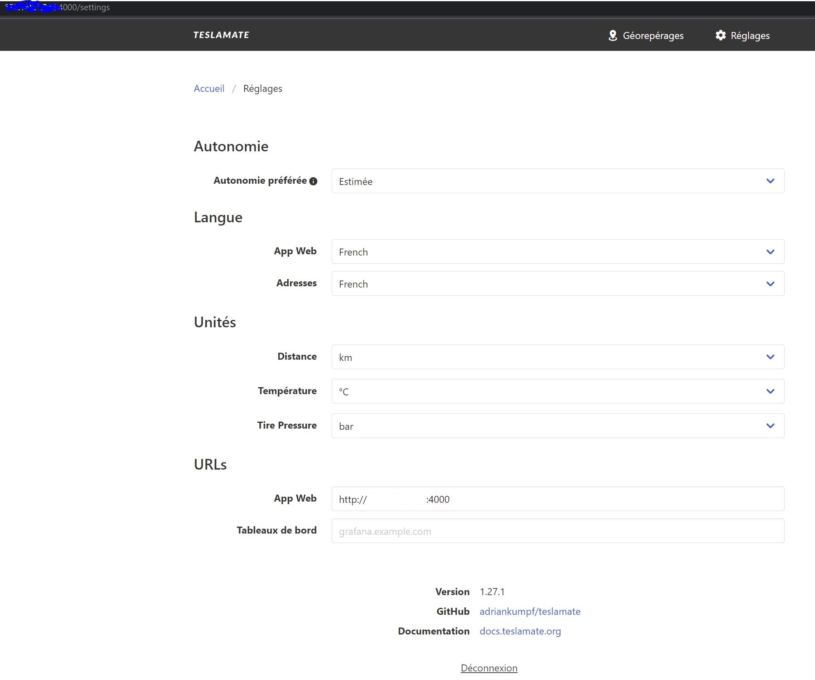
Task: Click the Géorepérages map pin icon
Action: click(x=613, y=36)
